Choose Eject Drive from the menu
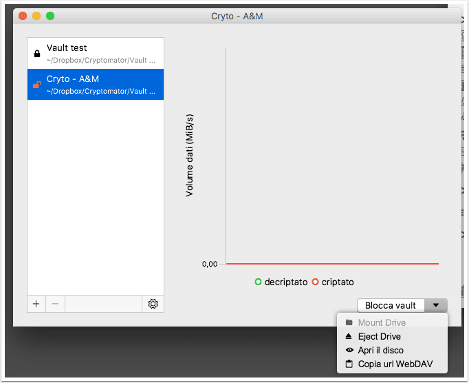The image size is (469, 383). [392, 337]
